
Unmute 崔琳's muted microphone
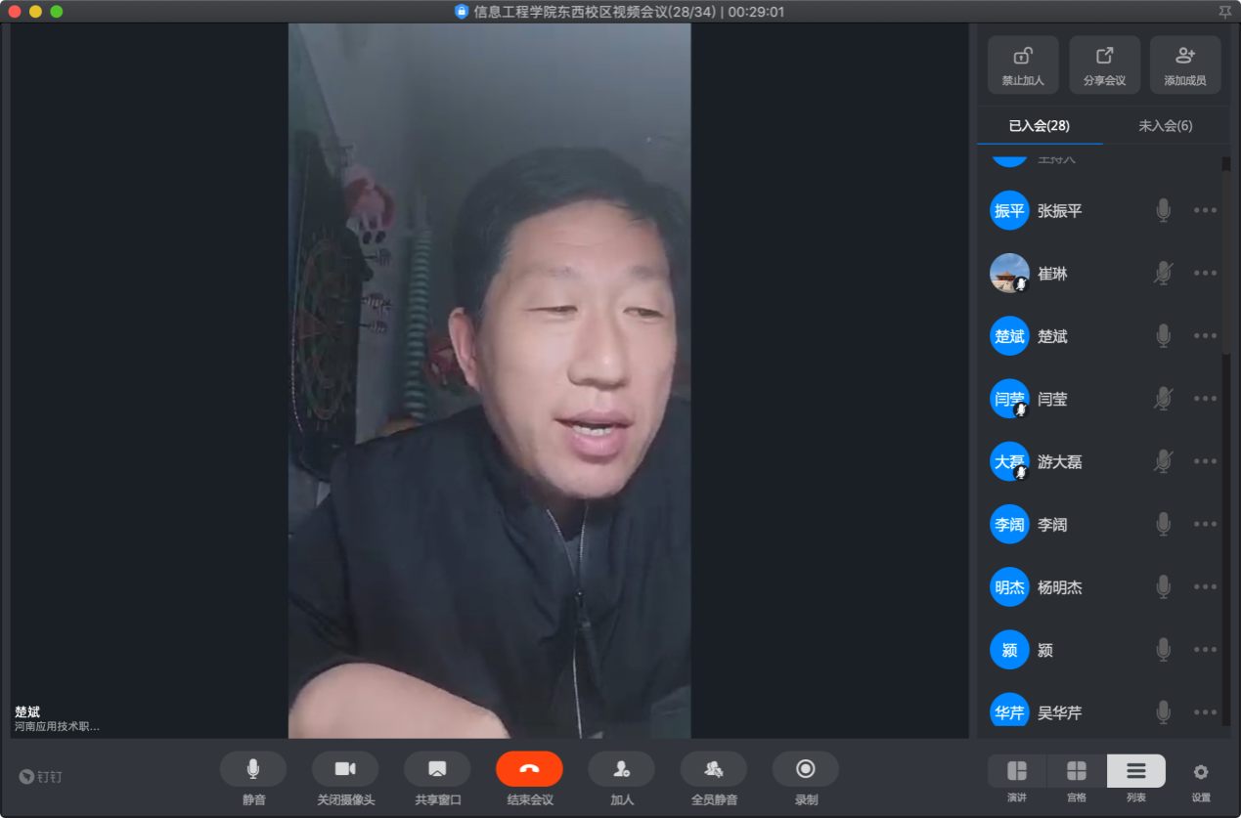1163,274
